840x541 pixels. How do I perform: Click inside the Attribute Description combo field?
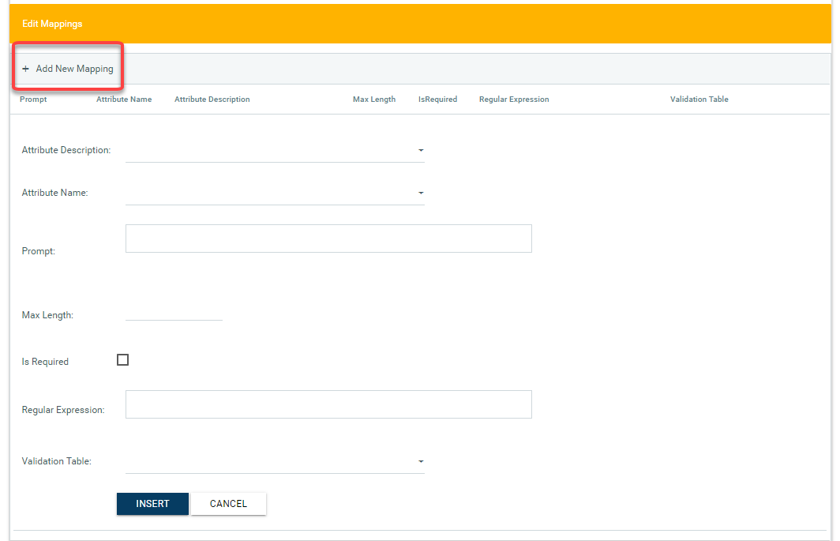[268, 150]
